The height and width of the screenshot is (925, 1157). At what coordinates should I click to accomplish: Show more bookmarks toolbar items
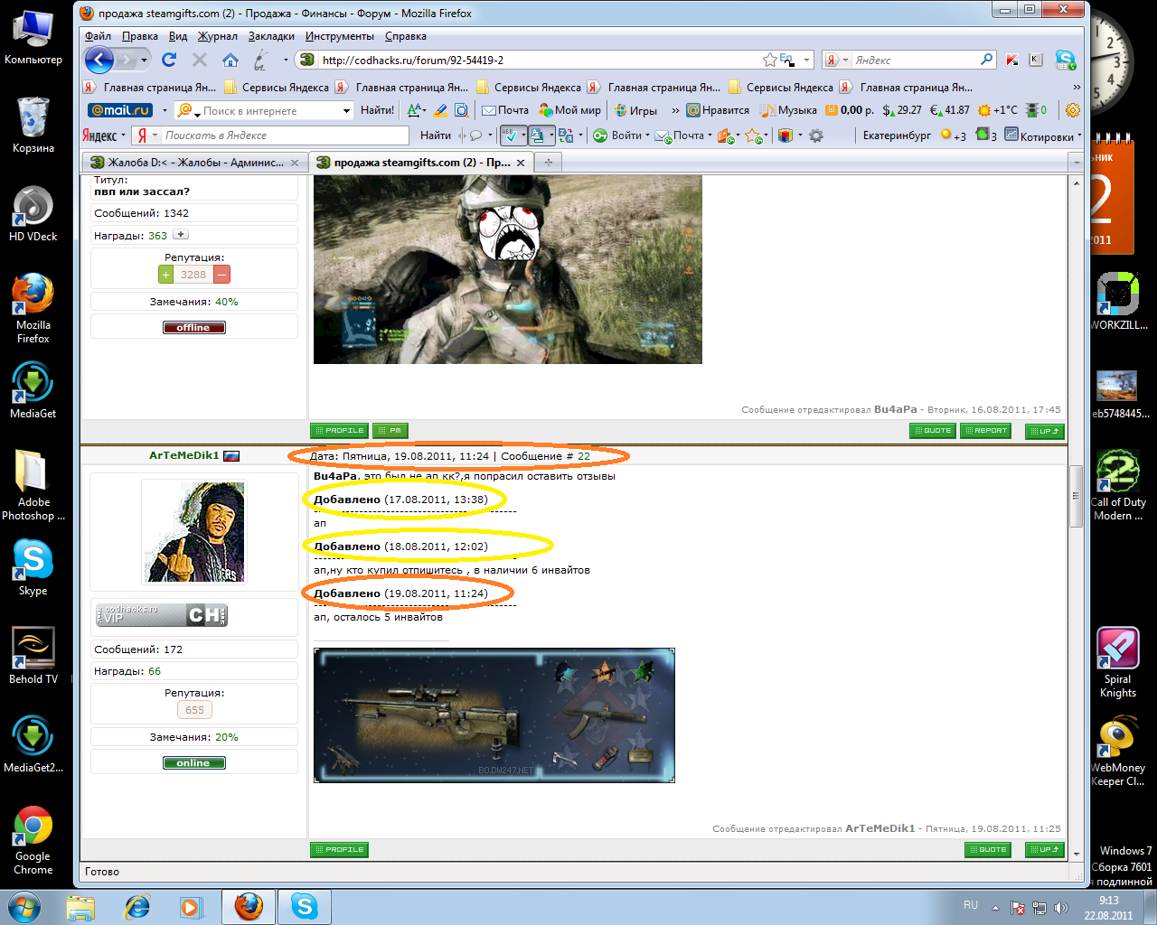[1076, 87]
